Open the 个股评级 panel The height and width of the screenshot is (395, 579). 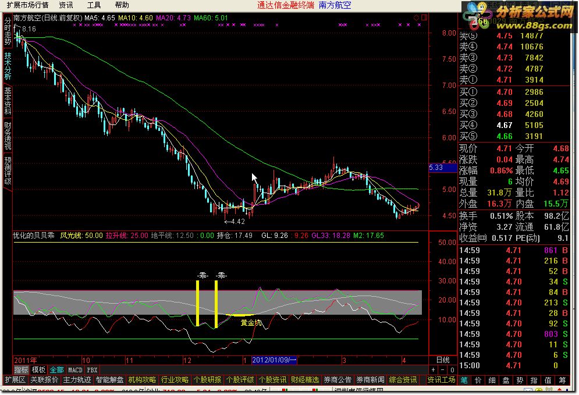240,380
